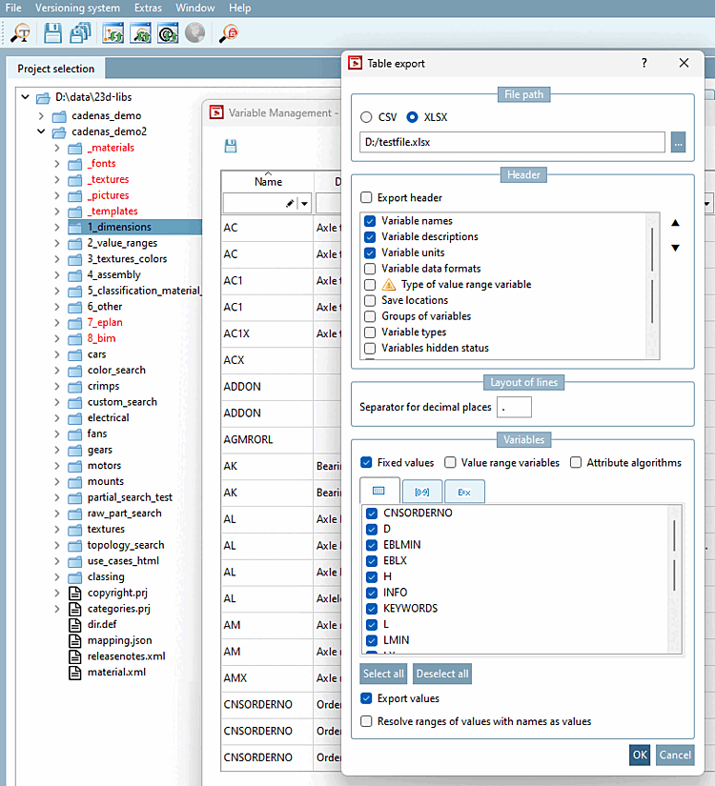Open the [0-9] value range tab

point(422,492)
